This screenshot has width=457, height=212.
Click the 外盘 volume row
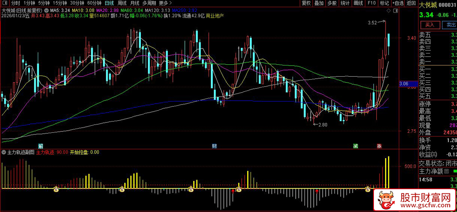tap(438, 132)
